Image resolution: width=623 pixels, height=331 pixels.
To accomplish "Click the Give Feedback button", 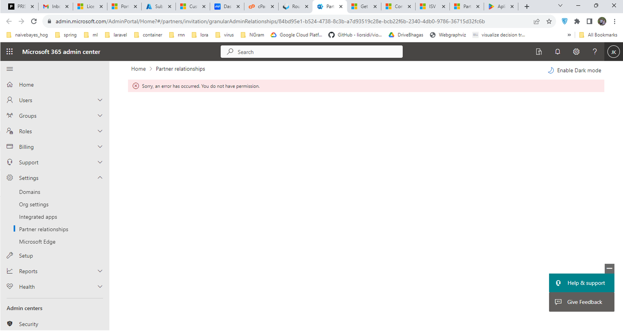I will click(x=581, y=302).
